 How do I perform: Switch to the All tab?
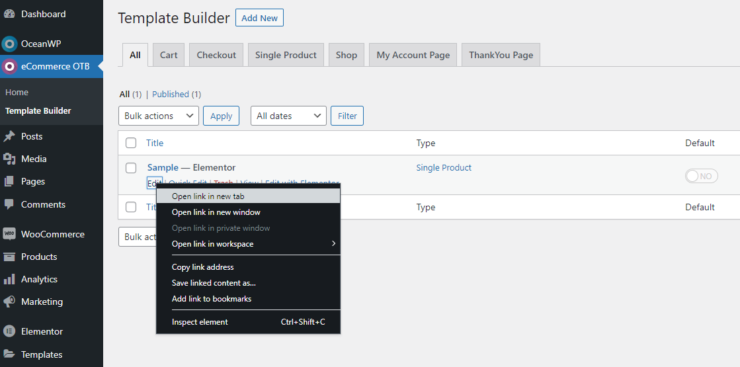pyautogui.click(x=135, y=55)
